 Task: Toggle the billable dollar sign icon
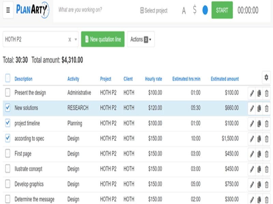click(195, 10)
